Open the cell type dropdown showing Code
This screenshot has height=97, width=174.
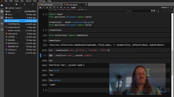click(x=76, y=8)
